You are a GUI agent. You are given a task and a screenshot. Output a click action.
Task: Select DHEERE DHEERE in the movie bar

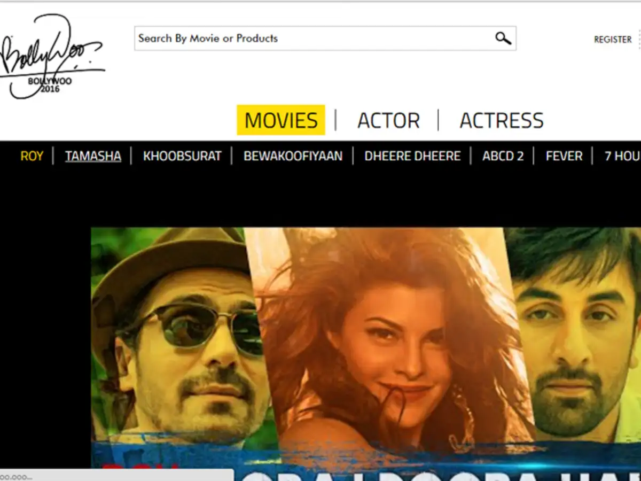tap(412, 156)
